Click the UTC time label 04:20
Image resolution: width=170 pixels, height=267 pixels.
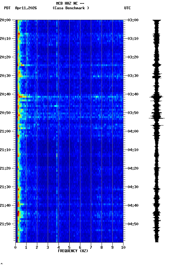[133, 169]
